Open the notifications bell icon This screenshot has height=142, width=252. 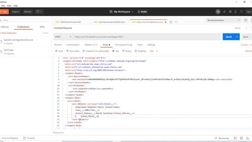235,11
